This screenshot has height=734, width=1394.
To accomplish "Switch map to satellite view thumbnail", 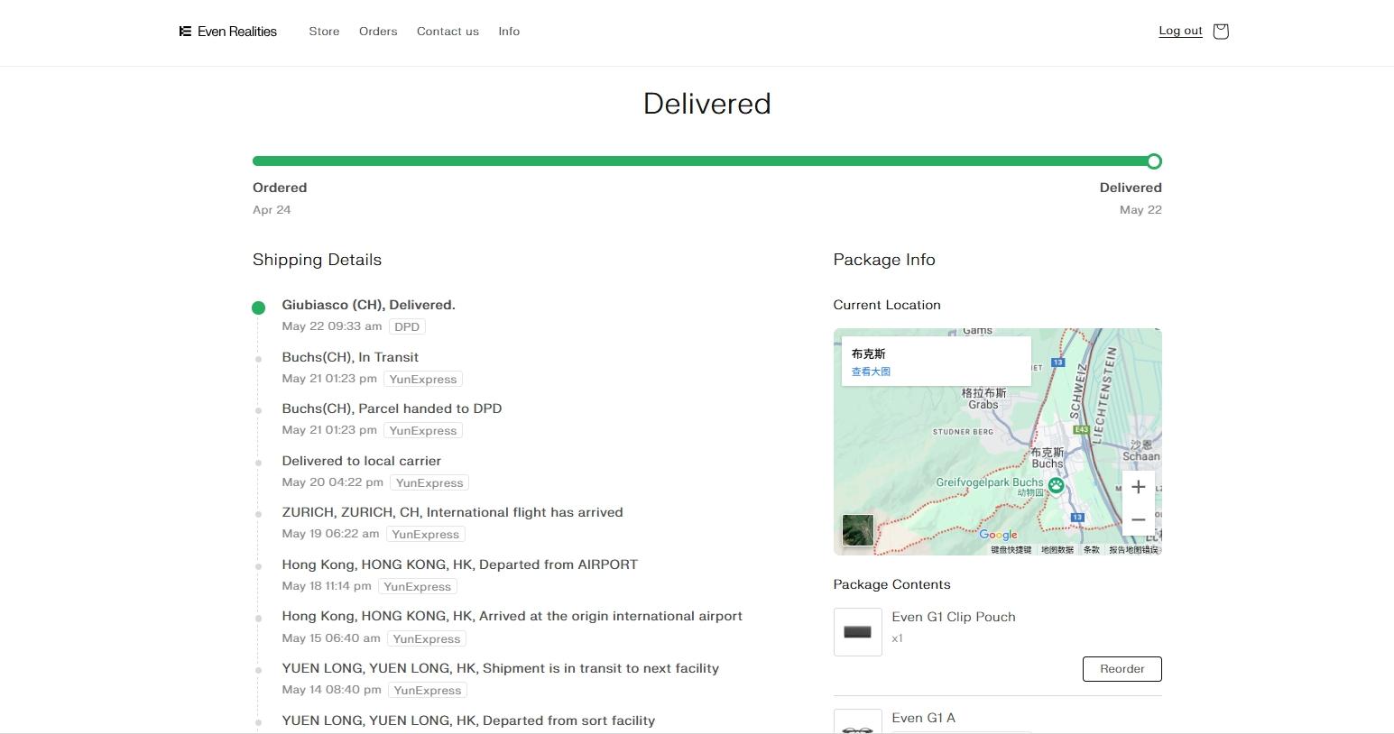I will tap(858, 530).
